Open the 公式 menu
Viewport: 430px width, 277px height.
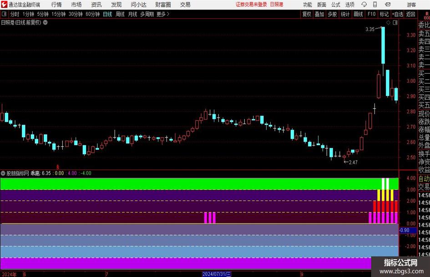click(x=335, y=5)
